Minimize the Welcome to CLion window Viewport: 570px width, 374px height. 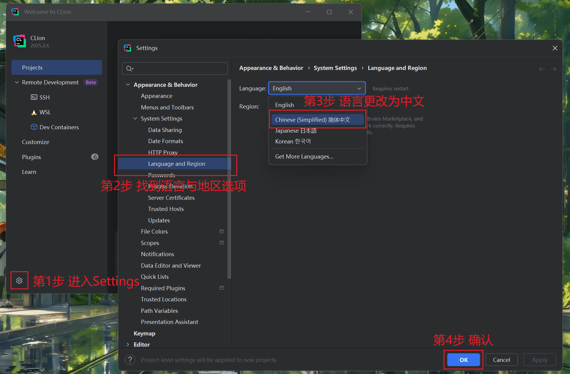(x=308, y=12)
